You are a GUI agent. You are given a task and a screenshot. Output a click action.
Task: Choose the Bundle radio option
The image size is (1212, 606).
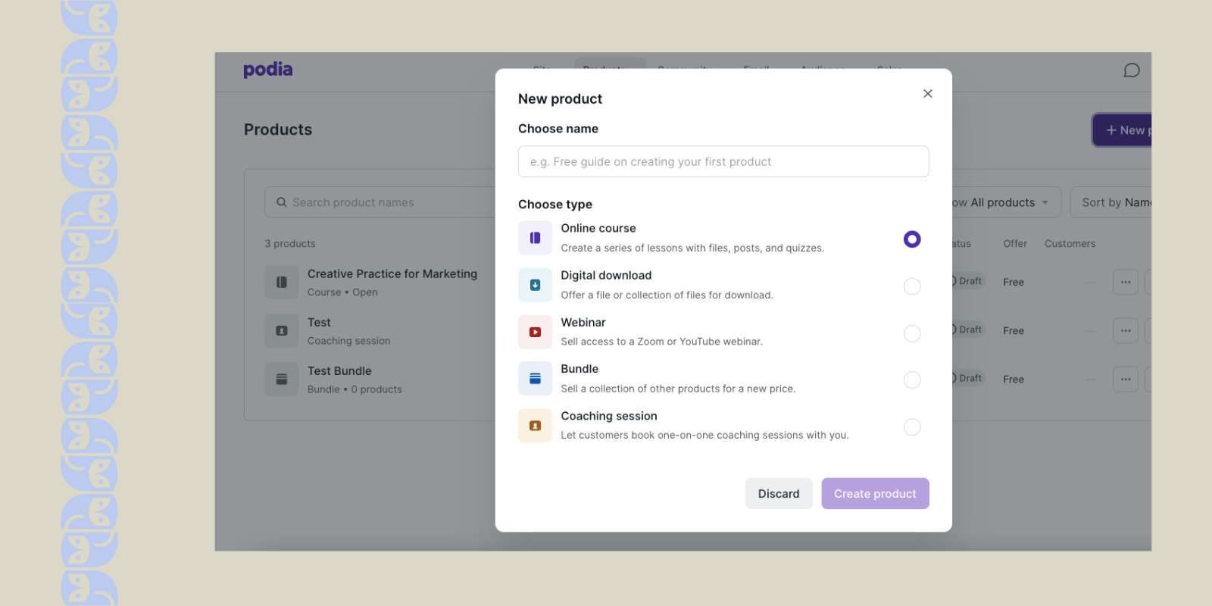(912, 380)
